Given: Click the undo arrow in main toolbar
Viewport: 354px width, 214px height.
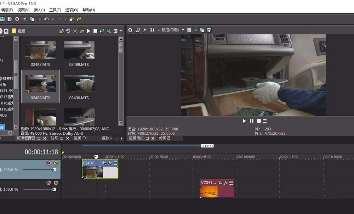Looking at the screenshot, I should (x=46, y=19).
